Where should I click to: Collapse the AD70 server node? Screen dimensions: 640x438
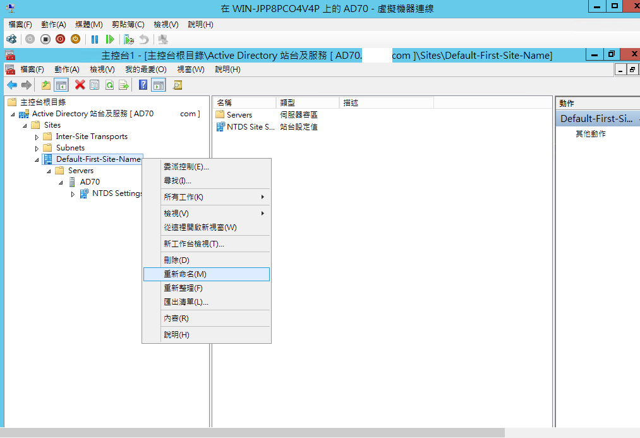point(61,183)
